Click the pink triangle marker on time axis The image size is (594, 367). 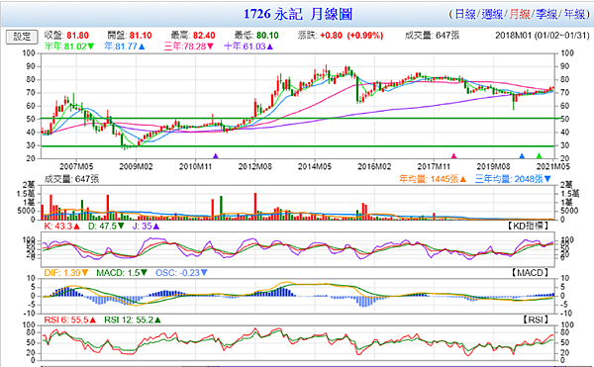tap(453, 155)
